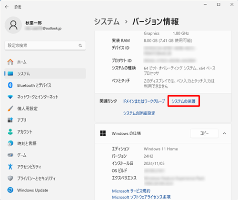Click the Windows logo beside Windows の仕様
238x200 pixels.
[x=103, y=133]
